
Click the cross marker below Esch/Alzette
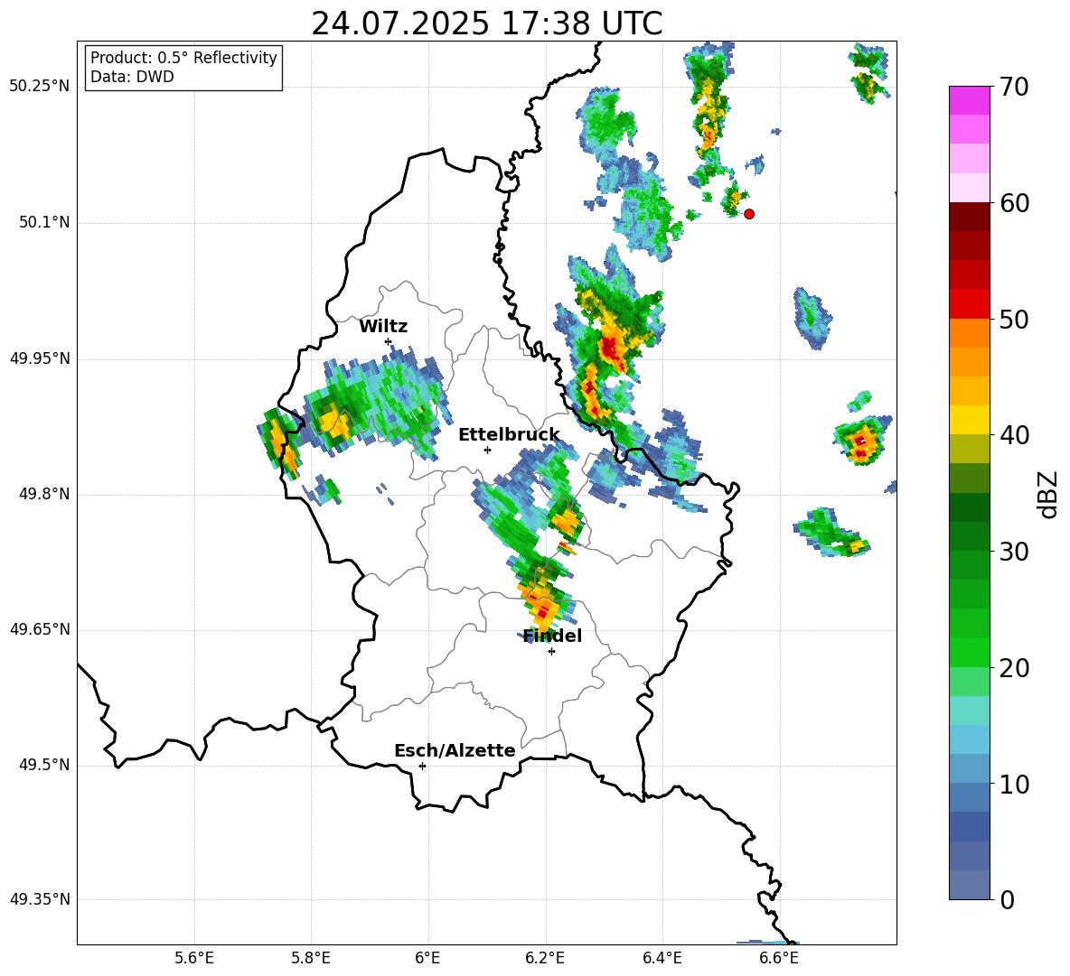coord(422,766)
